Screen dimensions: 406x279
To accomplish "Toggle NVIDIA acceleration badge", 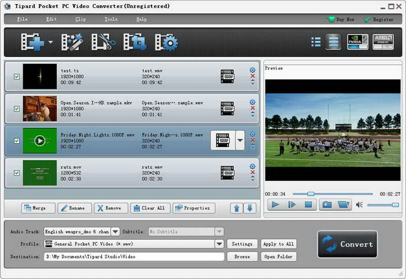I will (358, 42).
